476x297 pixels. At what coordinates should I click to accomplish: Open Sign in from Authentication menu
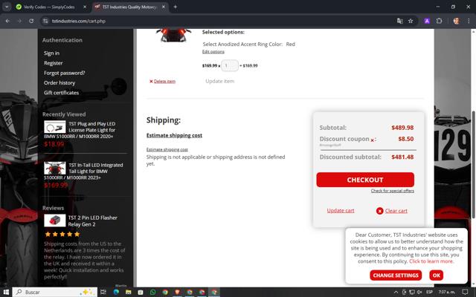[51, 53]
